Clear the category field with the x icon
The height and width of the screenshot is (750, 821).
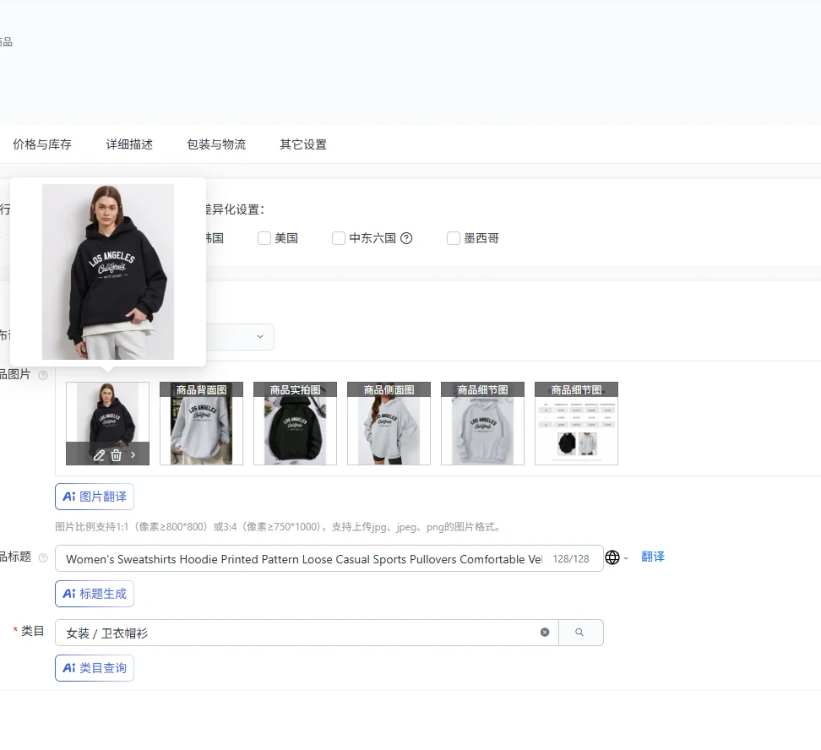pyautogui.click(x=545, y=632)
